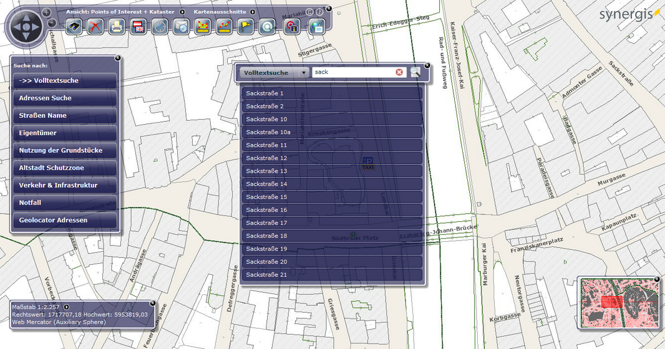Click the overview map thumbnail
This screenshot has height=349, width=665.
point(618,302)
